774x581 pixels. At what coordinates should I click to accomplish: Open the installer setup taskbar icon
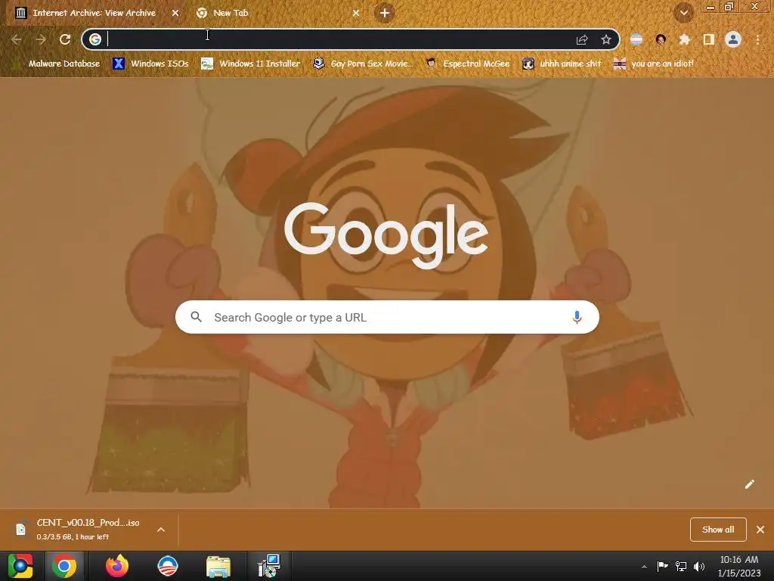269,566
